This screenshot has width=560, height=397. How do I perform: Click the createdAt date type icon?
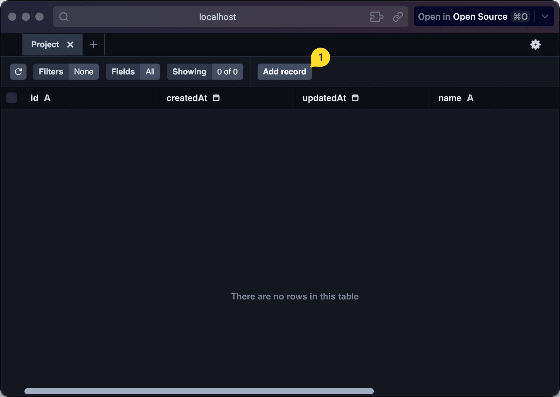click(x=216, y=98)
